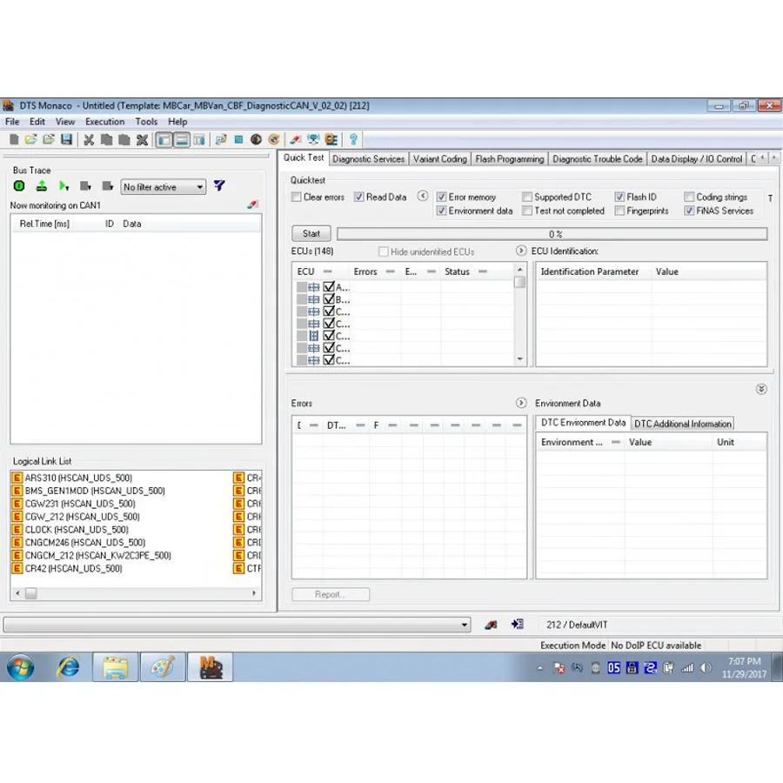Click the dark round record toolbar icon

pos(256,140)
